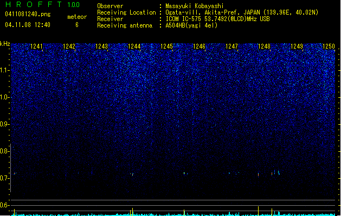
Task: Click the 0.8 kHz axis label
Action: pyautogui.click(x=4, y=151)
